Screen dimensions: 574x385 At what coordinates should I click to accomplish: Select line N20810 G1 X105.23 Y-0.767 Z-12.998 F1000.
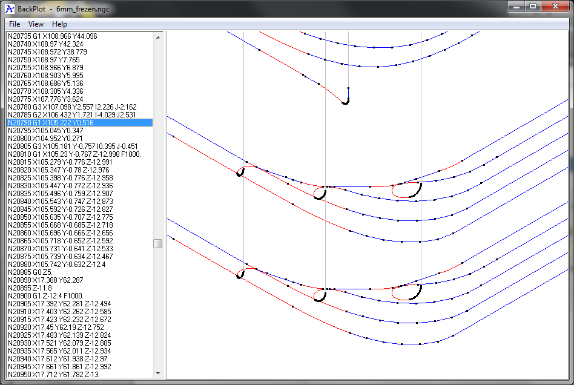79,154
